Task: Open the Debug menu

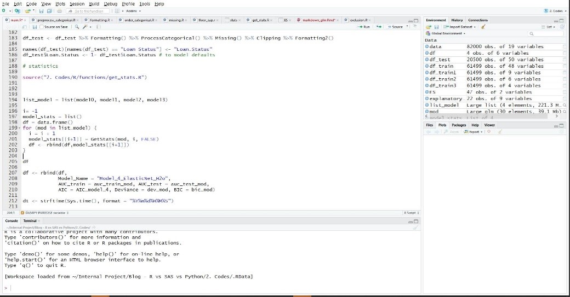Action: [x=111, y=4]
